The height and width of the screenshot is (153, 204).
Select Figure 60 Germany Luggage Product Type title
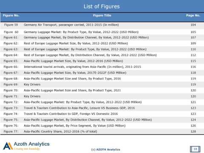point(81,32)
